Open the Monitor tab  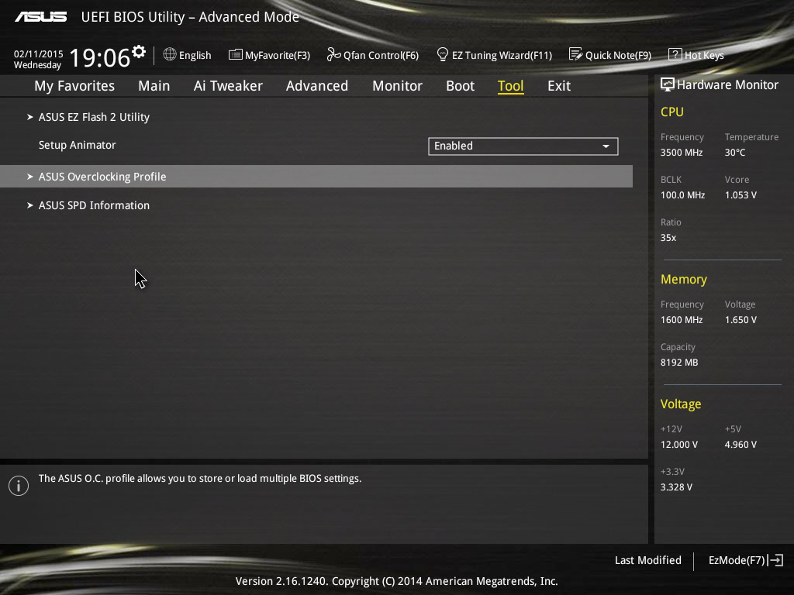(x=398, y=86)
